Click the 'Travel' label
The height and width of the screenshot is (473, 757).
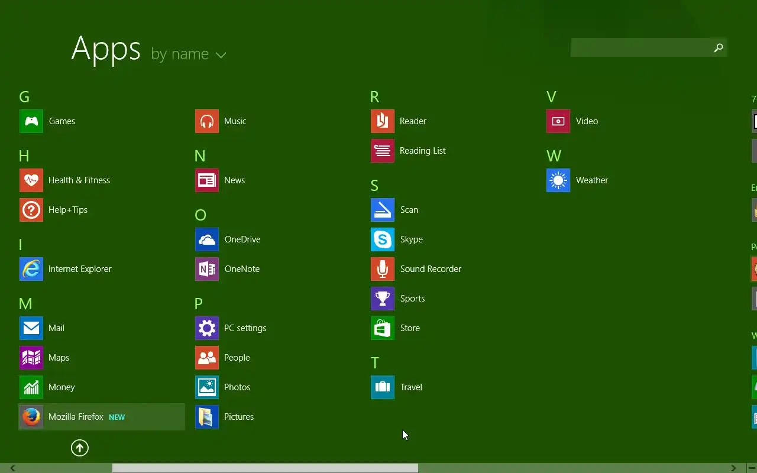pos(411,387)
